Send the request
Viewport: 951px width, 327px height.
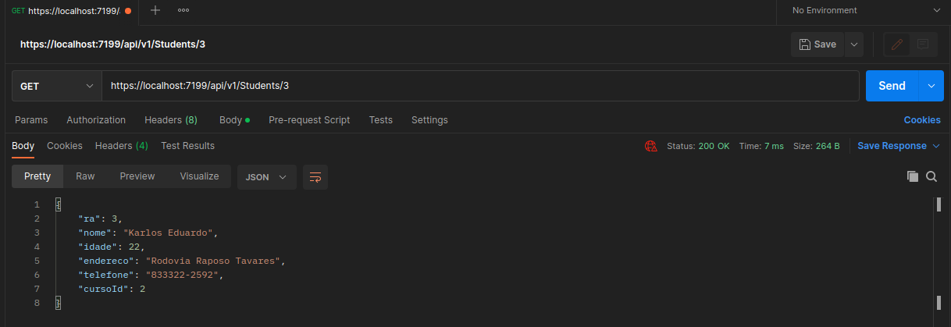point(892,86)
